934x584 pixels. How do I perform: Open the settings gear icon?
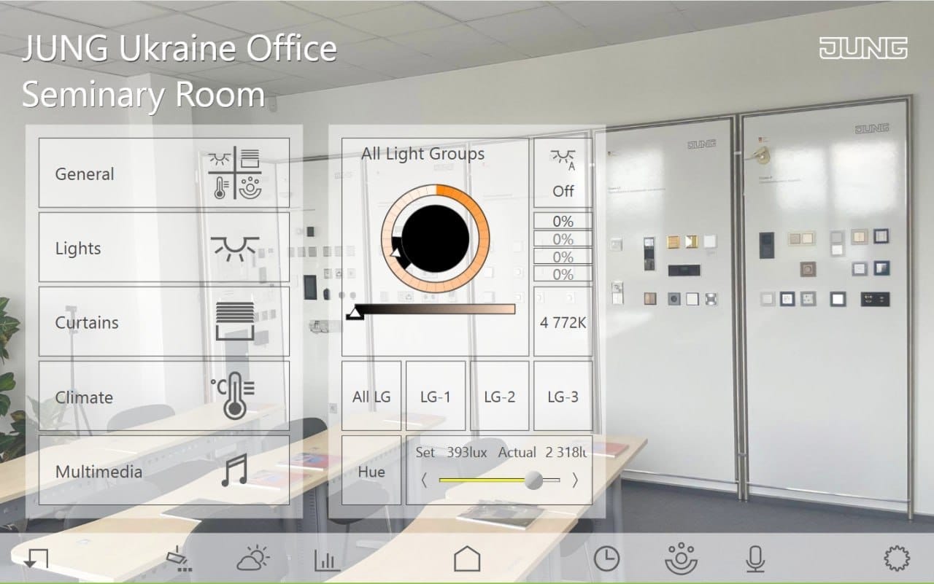click(x=897, y=559)
